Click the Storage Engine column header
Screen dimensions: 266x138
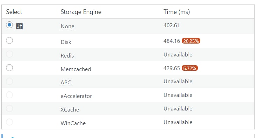click(81, 12)
